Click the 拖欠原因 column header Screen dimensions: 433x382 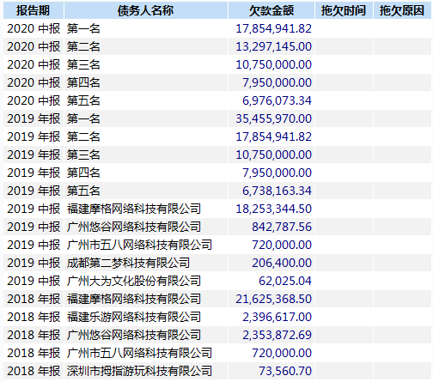[x=402, y=10]
